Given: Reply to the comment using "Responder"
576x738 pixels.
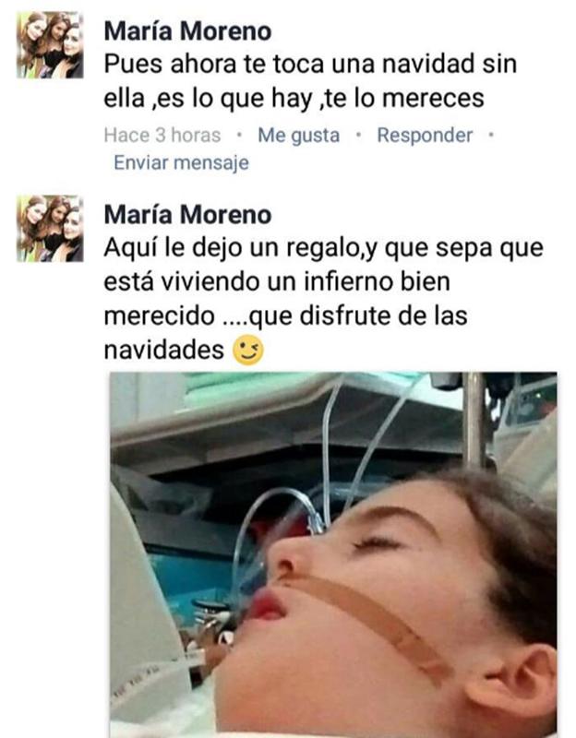Looking at the screenshot, I should (x=425, y=136).
